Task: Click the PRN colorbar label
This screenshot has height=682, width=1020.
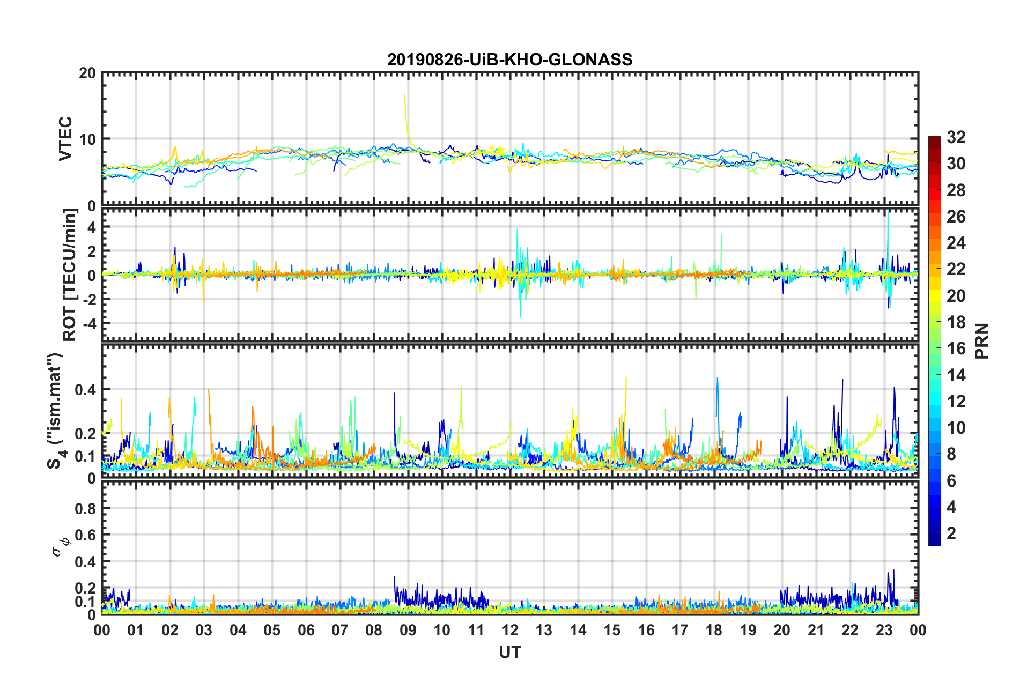Action: click(x=982, y=341)
